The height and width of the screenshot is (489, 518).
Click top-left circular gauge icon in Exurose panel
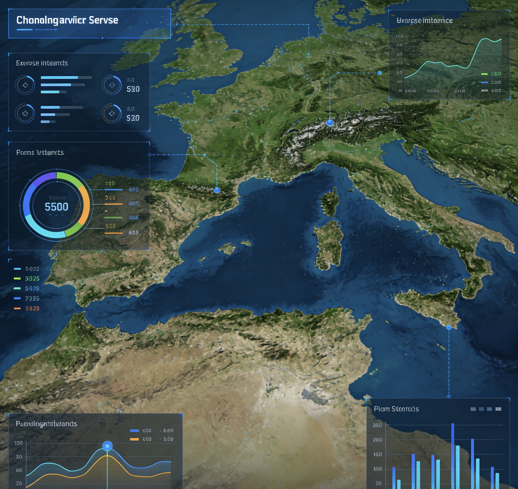25,85
